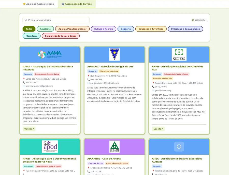Filter by Apoio à População Sénior

click(x=73, y=29)
